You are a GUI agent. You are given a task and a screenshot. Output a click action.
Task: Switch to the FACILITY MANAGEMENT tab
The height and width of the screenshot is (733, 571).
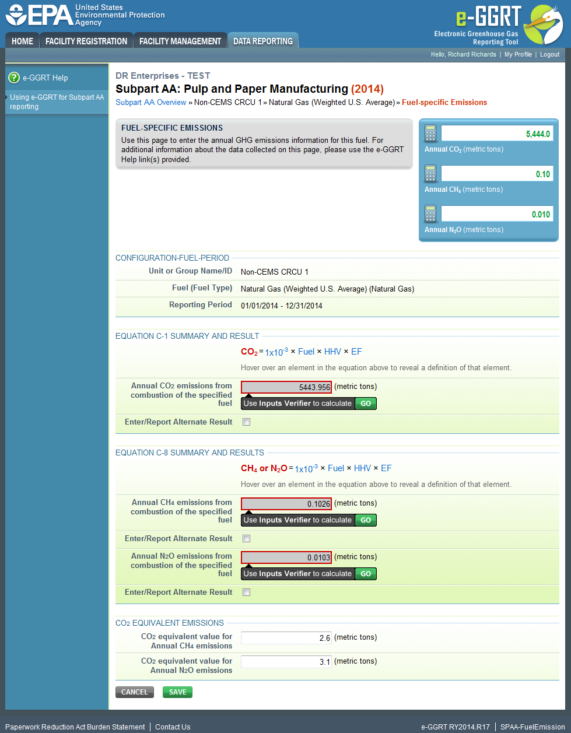pyautogui.click(x=180, y=40)
